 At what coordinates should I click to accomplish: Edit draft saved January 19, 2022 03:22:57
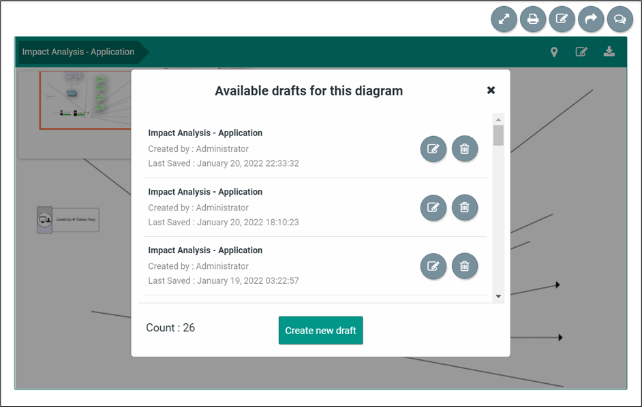[x=433, y=266]
